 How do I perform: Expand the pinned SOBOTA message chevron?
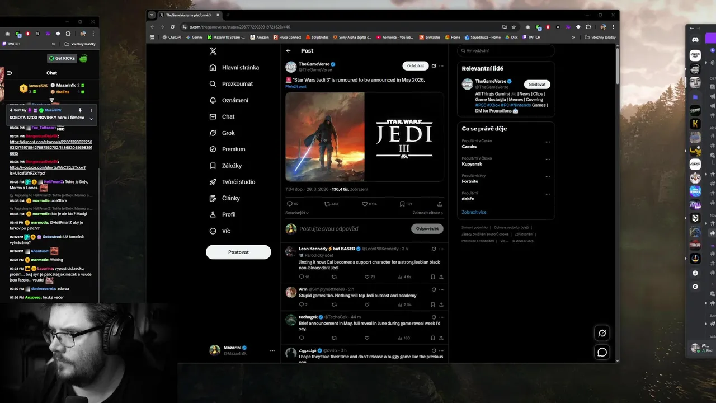[x=91, y=119]
